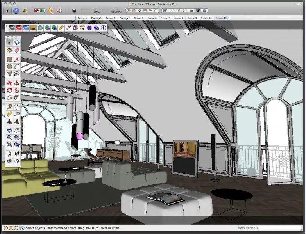Click the paint bucket in top toolbar
This screenshot has width=306, height=234.
pos(25,11)
